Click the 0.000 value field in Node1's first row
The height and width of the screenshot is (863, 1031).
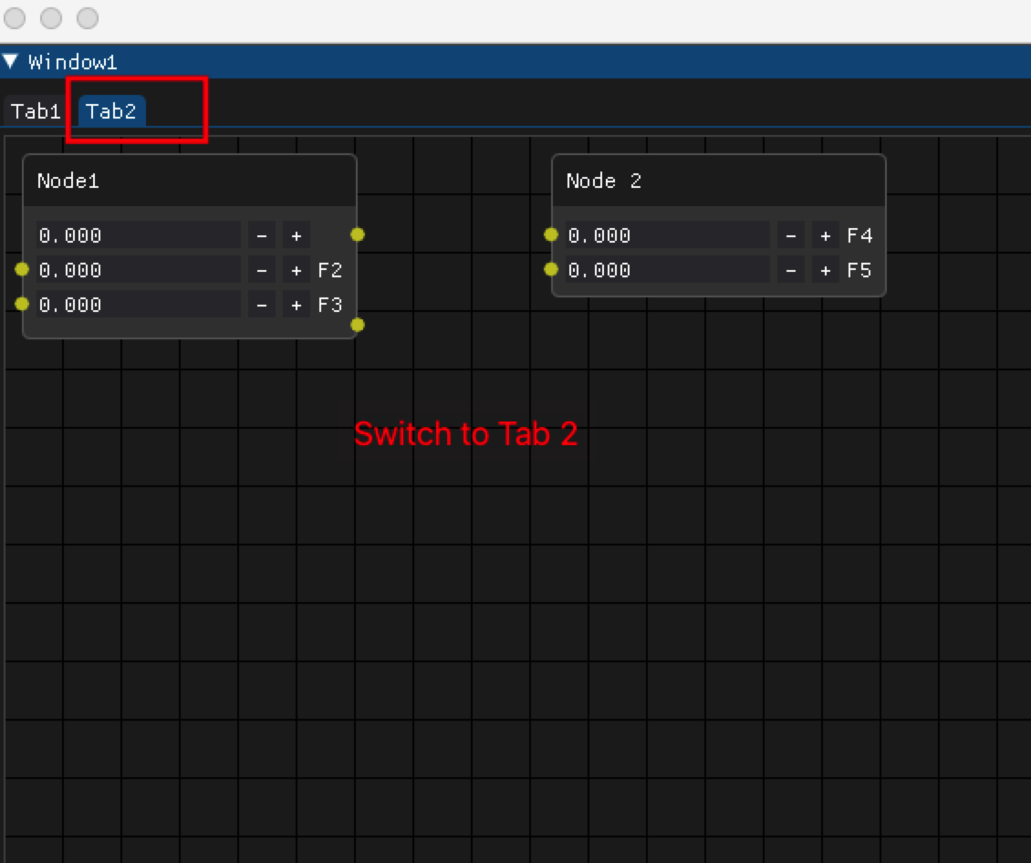(137, 234)
